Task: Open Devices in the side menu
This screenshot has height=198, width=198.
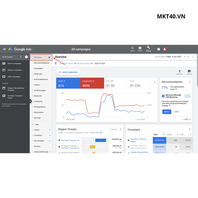Action: tap(37, 146)
